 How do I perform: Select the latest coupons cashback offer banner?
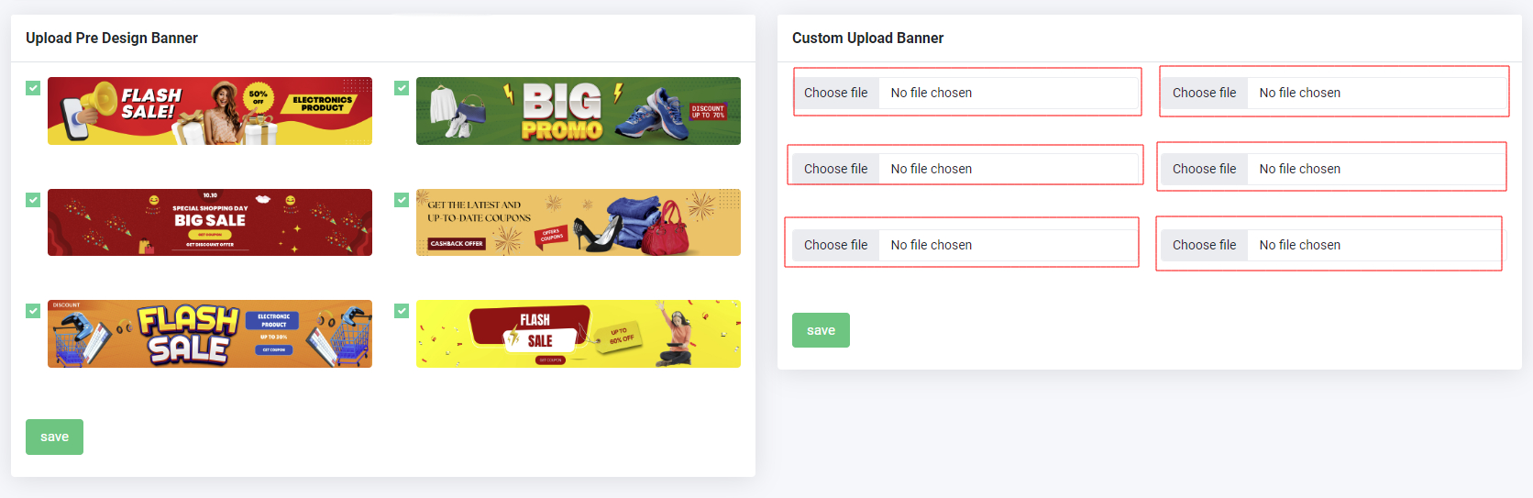579,222
